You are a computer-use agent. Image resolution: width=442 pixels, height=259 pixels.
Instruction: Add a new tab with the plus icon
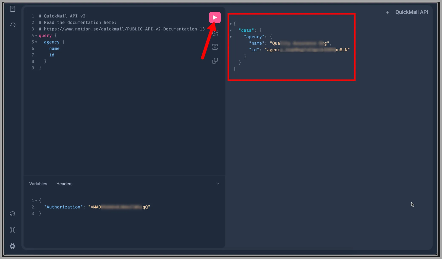coord(387,12)
